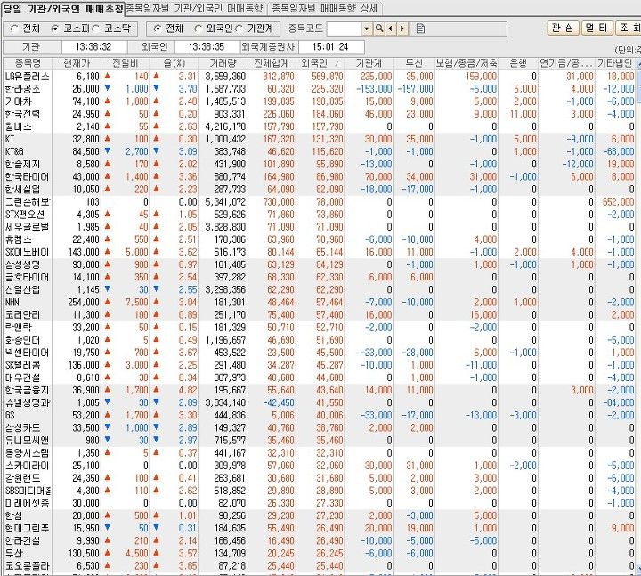Screen dimensions: 641x576
Task: Select the 삼성카드 stock name
Action: 23,428
